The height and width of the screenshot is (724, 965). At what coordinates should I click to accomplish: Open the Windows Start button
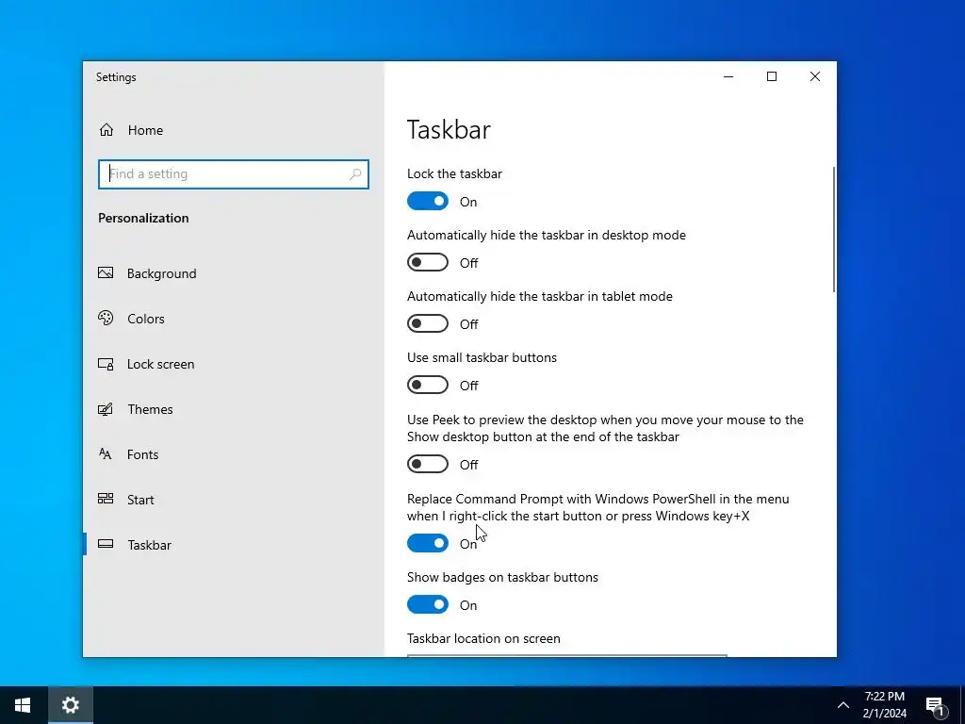[x=23, y=705]
